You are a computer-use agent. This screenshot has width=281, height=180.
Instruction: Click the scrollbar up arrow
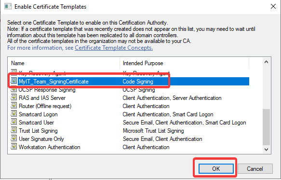pyautogui.click(x=267, y=62)
